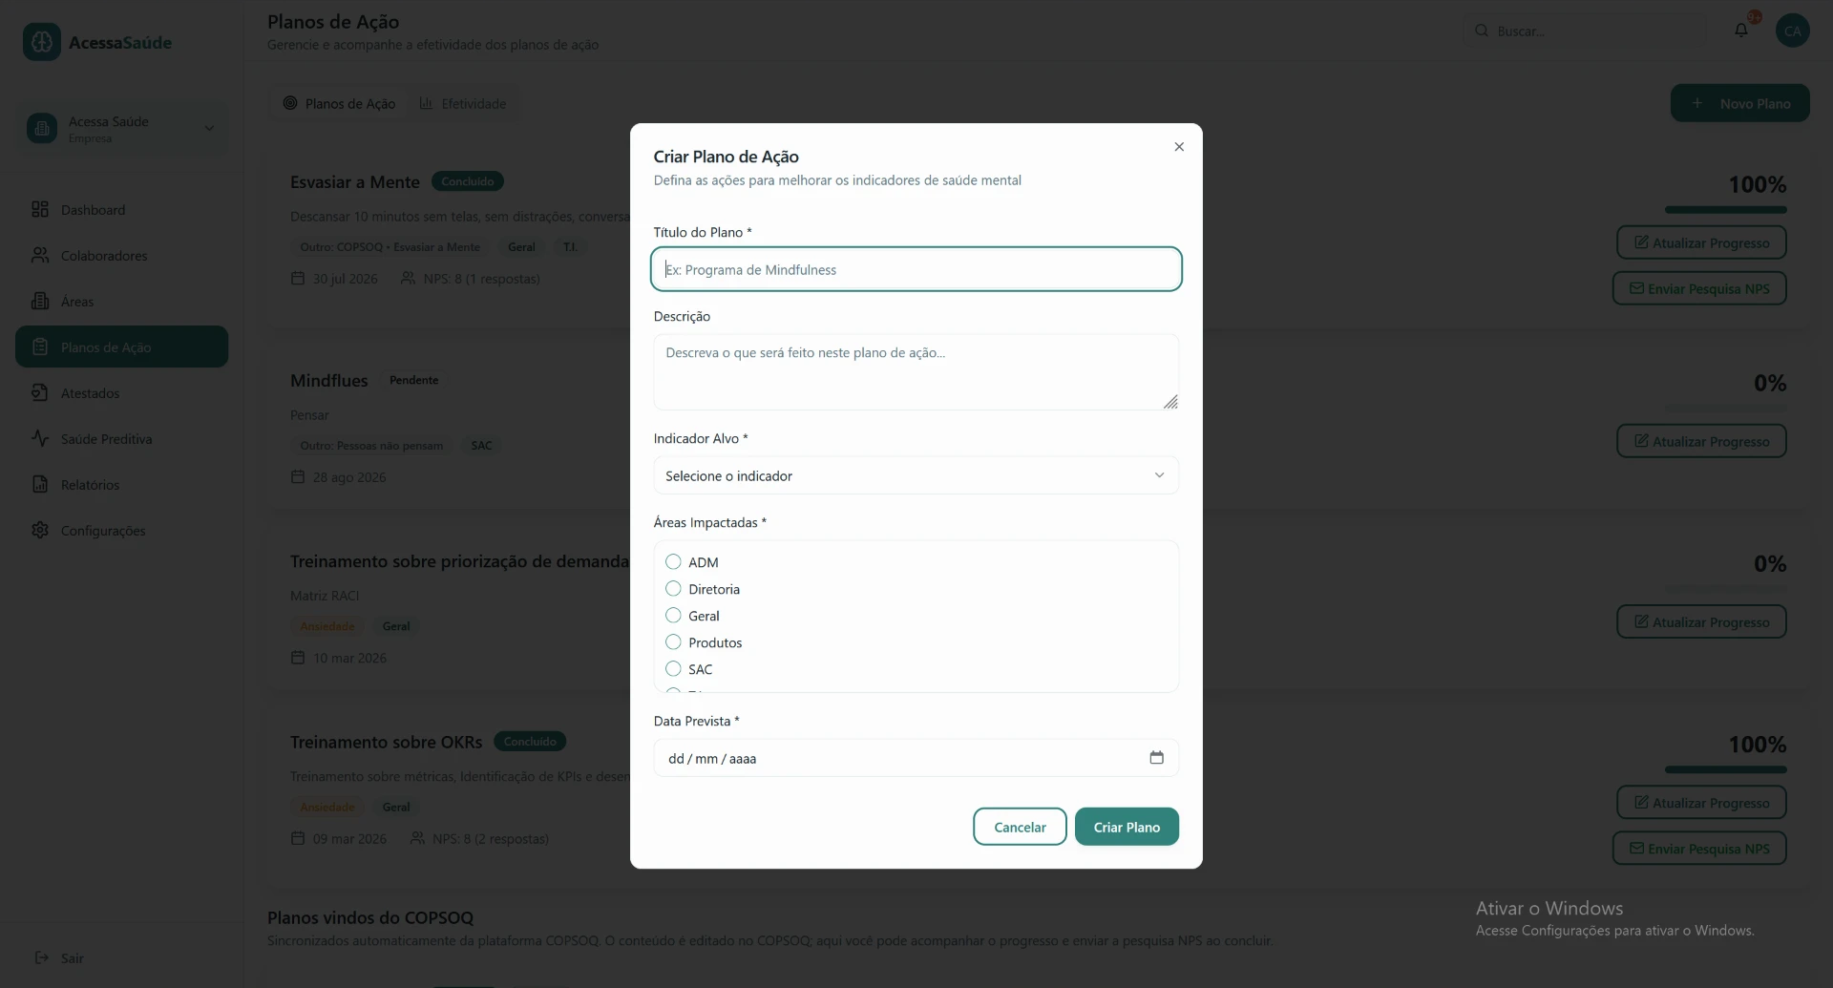Click the AcessaSaúde logo icon
This screenshot has width=1833, height=988.
(41, 42)
